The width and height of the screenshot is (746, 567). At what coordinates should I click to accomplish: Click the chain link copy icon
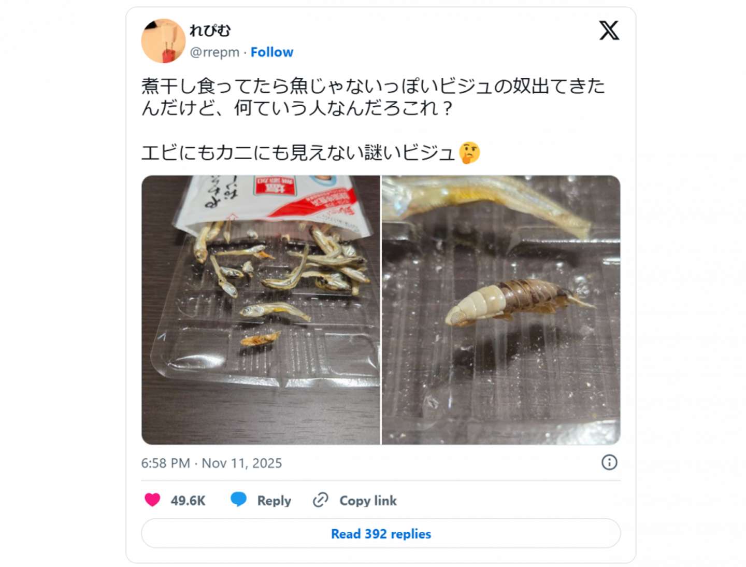tap(321, 500)
